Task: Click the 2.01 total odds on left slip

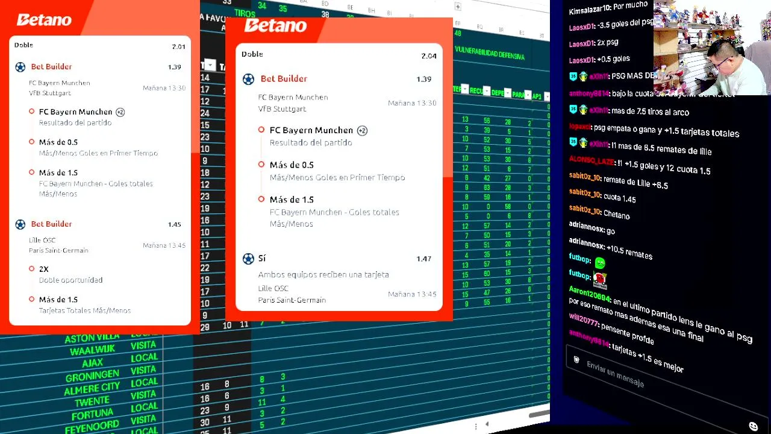Action: (178, 47)
